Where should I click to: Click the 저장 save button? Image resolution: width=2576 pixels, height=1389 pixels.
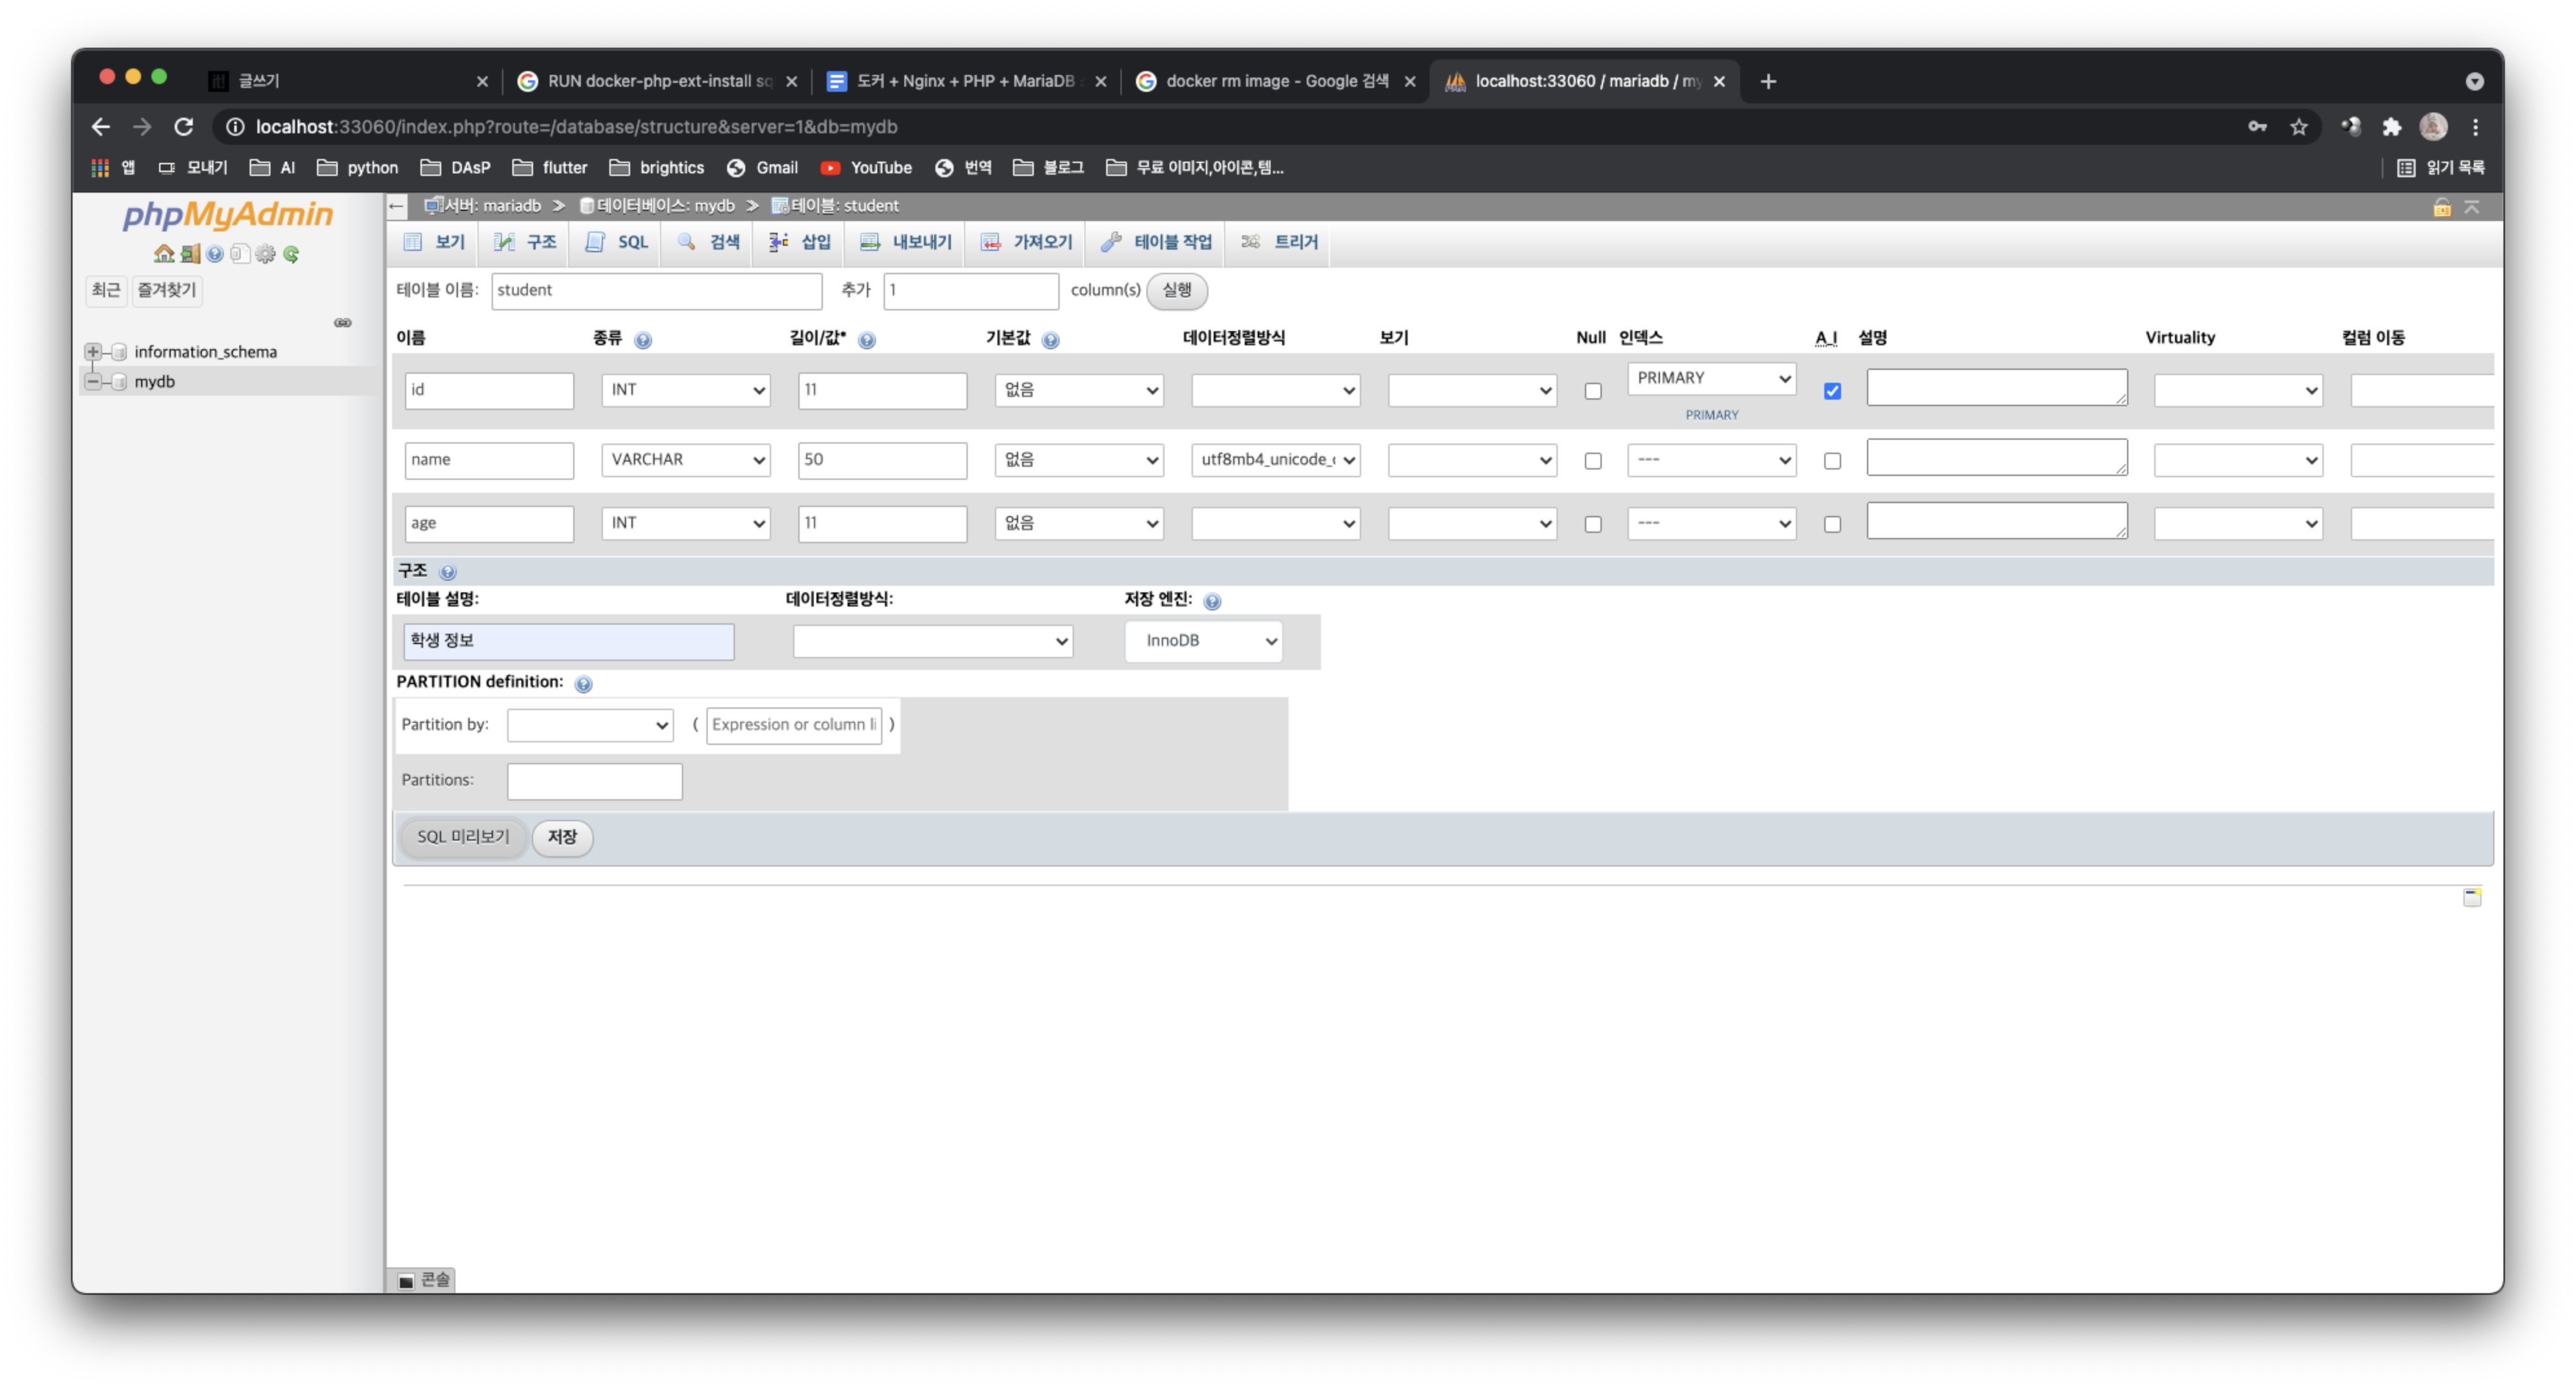click(562, 836)
